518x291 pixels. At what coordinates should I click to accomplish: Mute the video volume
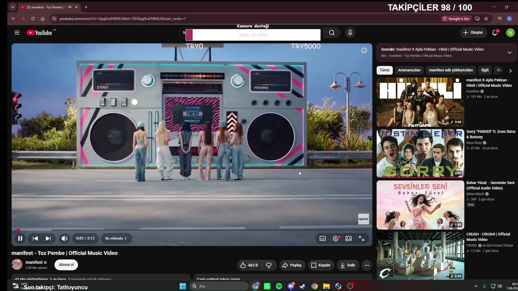click(x=64, y=238)
